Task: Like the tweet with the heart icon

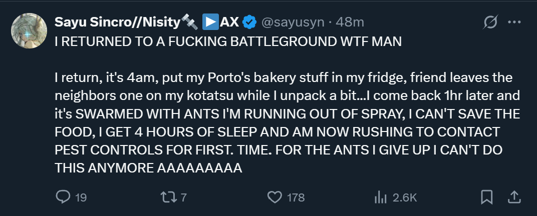Action: pyautogui.click(x=275, y=197)
